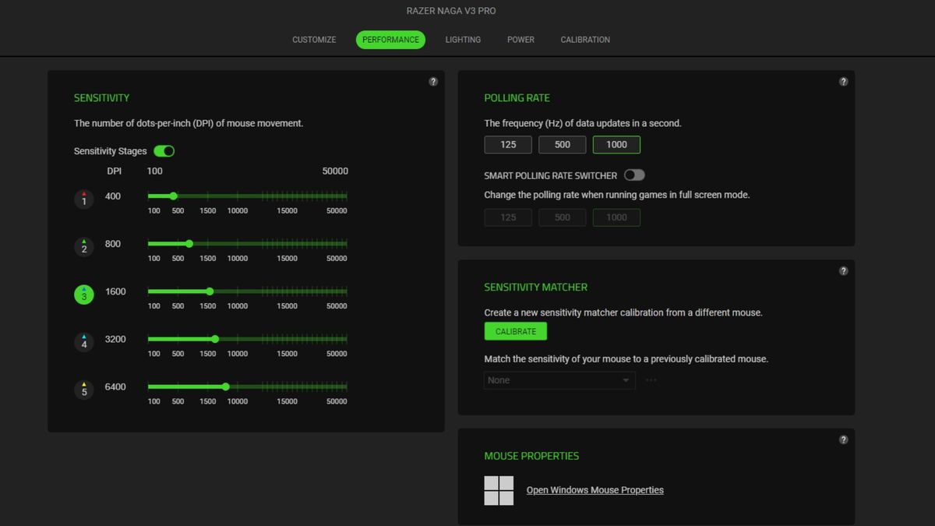This screenshot has width=935, height=526.
Task: Click the RAZER NAGA V3 PRO title
Action: coord(451,11)
